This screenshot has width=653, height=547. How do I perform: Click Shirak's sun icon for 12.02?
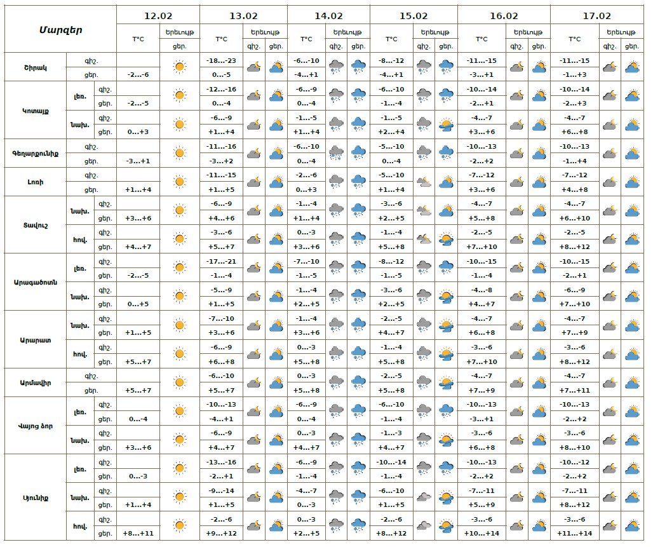[180, 67]
